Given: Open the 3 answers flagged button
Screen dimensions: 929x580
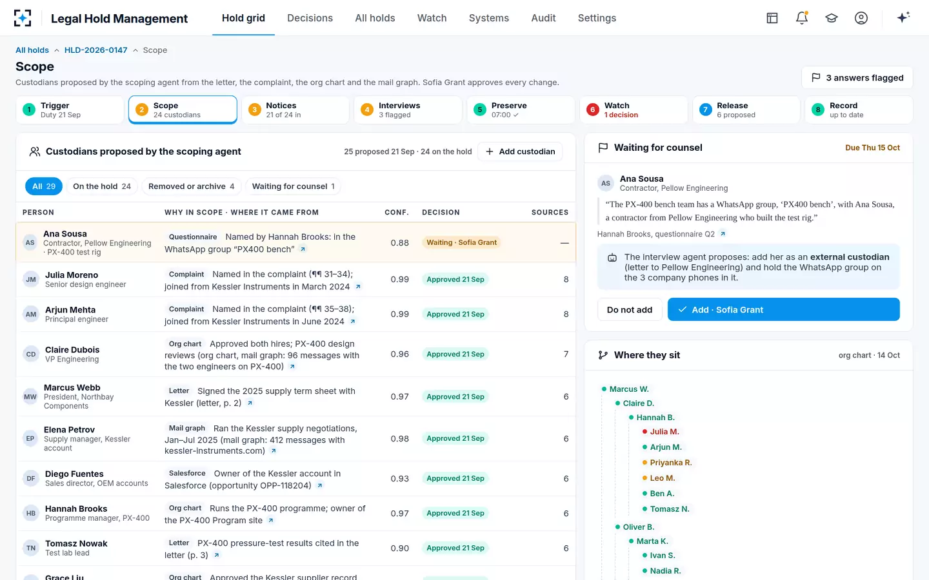Looking at the screenshot, I should click(x=857, y=78).
